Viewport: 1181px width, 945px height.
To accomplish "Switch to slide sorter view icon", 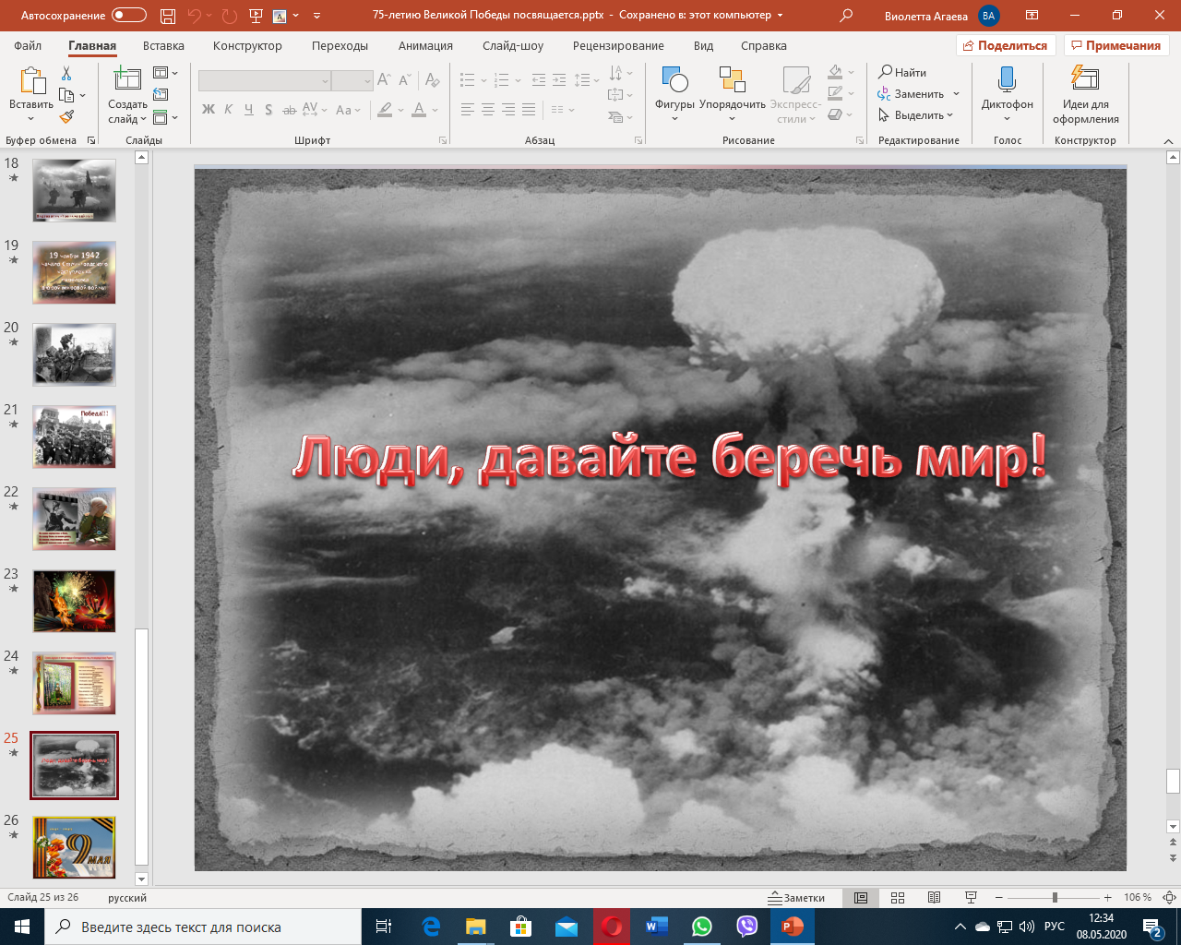I will (898, 898).
